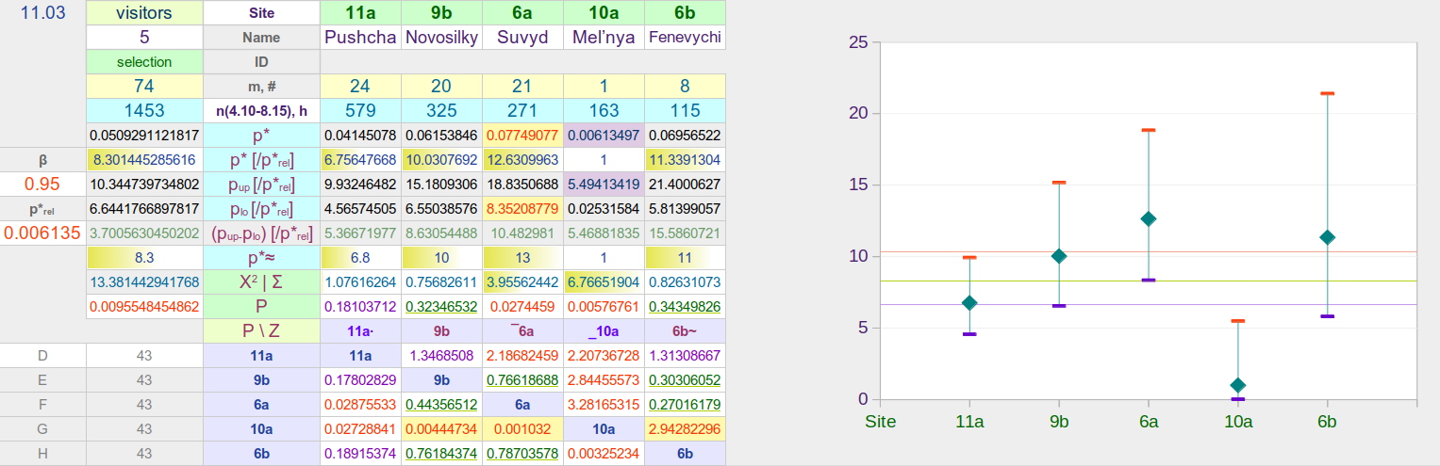Viewport: 1440px width, 466px height.
Task: Click the 'visitors' header cell
Action: coord(144,13)
